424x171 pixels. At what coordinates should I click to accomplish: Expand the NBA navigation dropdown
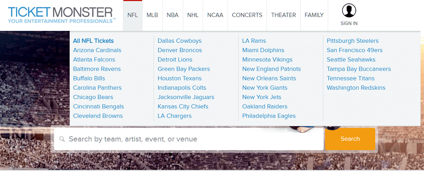pos(173,15)
